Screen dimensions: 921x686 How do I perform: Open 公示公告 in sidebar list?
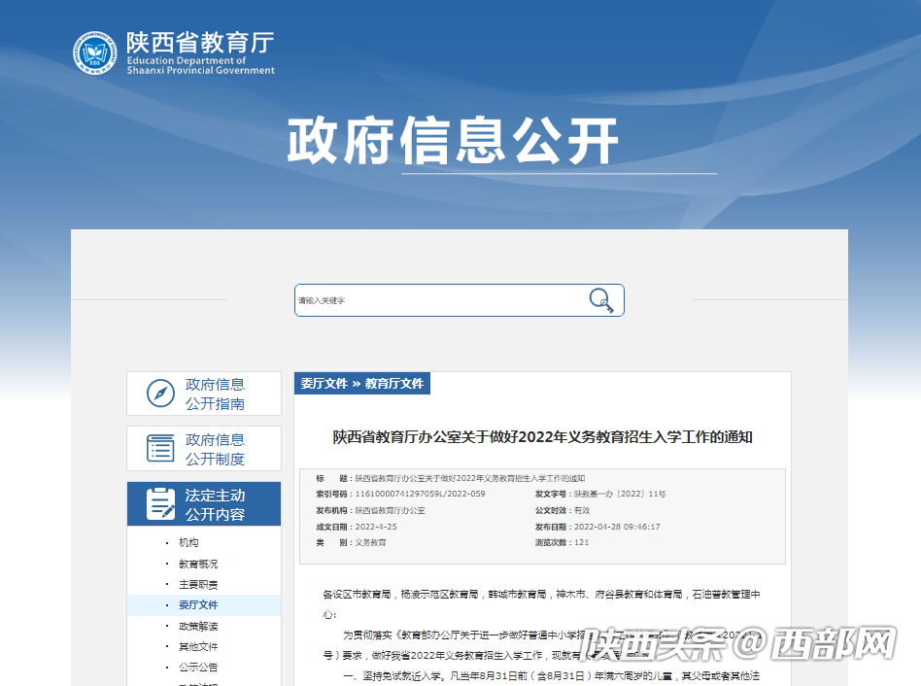(198, 668)
